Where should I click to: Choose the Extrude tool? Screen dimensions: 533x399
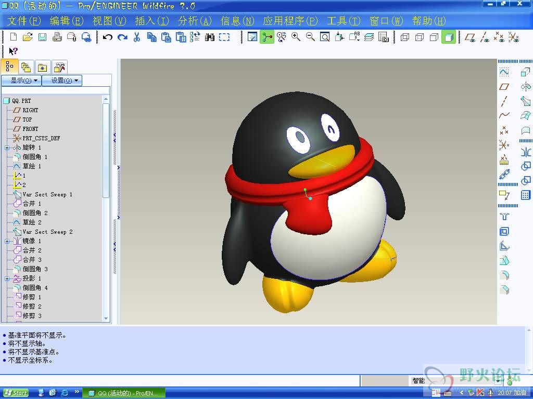[x=526, y=72]
